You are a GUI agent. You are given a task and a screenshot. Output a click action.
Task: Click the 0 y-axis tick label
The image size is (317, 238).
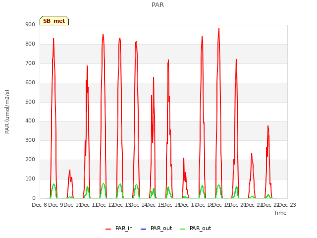pos(34,198)
